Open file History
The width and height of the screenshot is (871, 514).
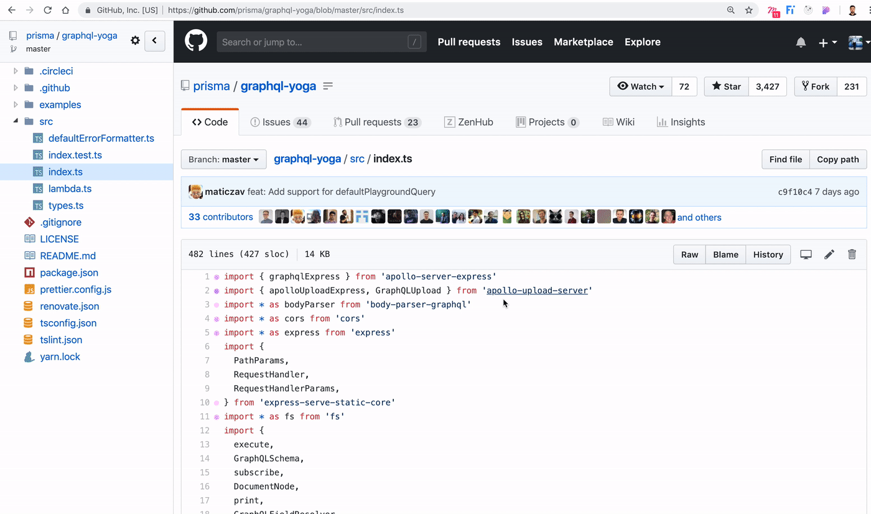[768, 255]
